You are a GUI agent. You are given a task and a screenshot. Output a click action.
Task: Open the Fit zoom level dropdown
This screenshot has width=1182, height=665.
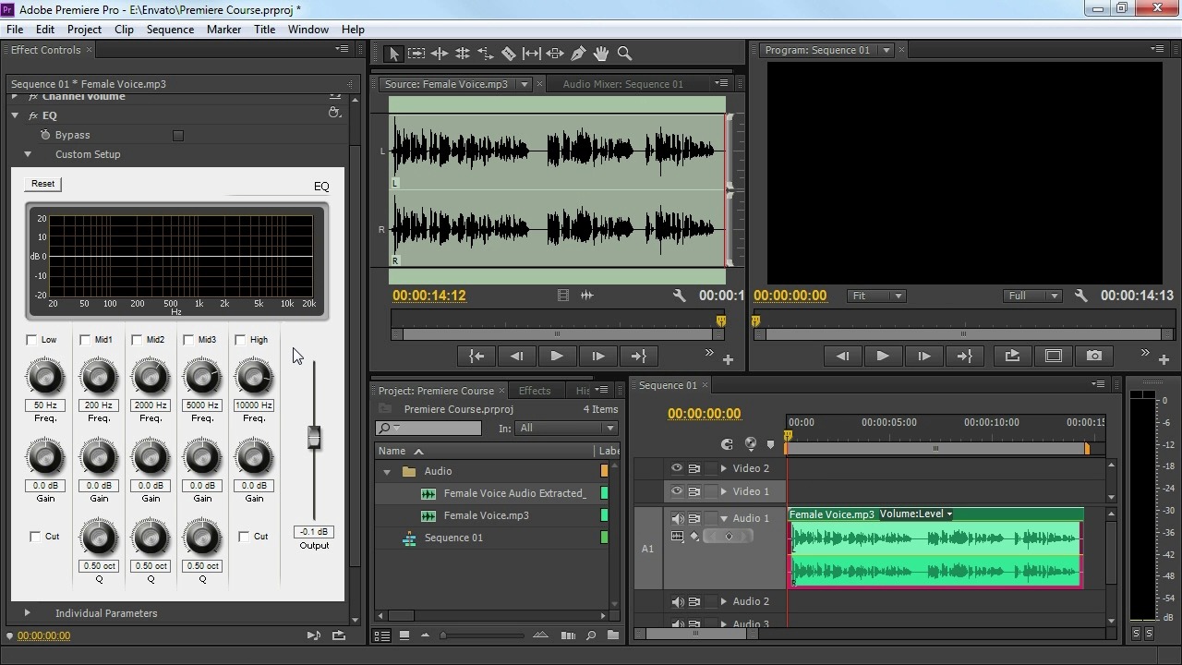[x=876, y=296]
